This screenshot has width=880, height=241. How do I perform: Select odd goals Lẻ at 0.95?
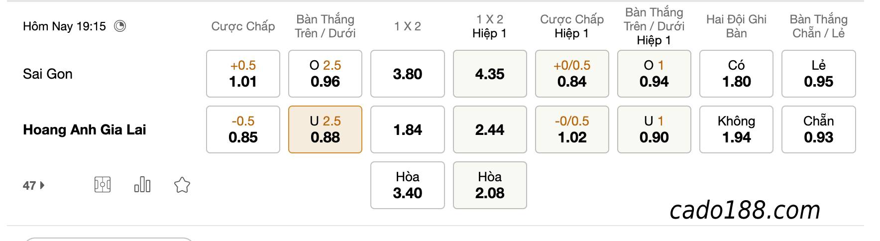point(819,74)
